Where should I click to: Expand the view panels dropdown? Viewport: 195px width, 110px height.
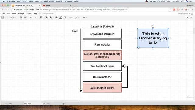(x=3, y=18)
